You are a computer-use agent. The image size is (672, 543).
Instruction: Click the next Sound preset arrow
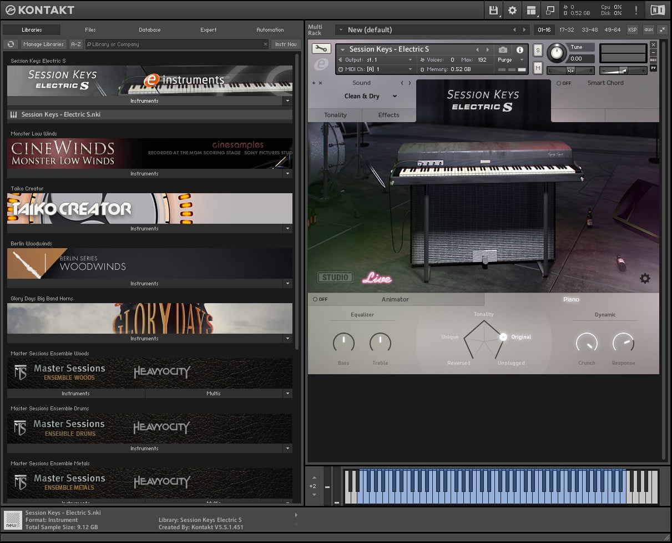(x=410, y=83)
